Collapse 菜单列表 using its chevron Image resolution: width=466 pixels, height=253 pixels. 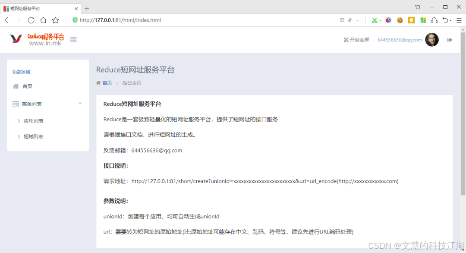80,104
